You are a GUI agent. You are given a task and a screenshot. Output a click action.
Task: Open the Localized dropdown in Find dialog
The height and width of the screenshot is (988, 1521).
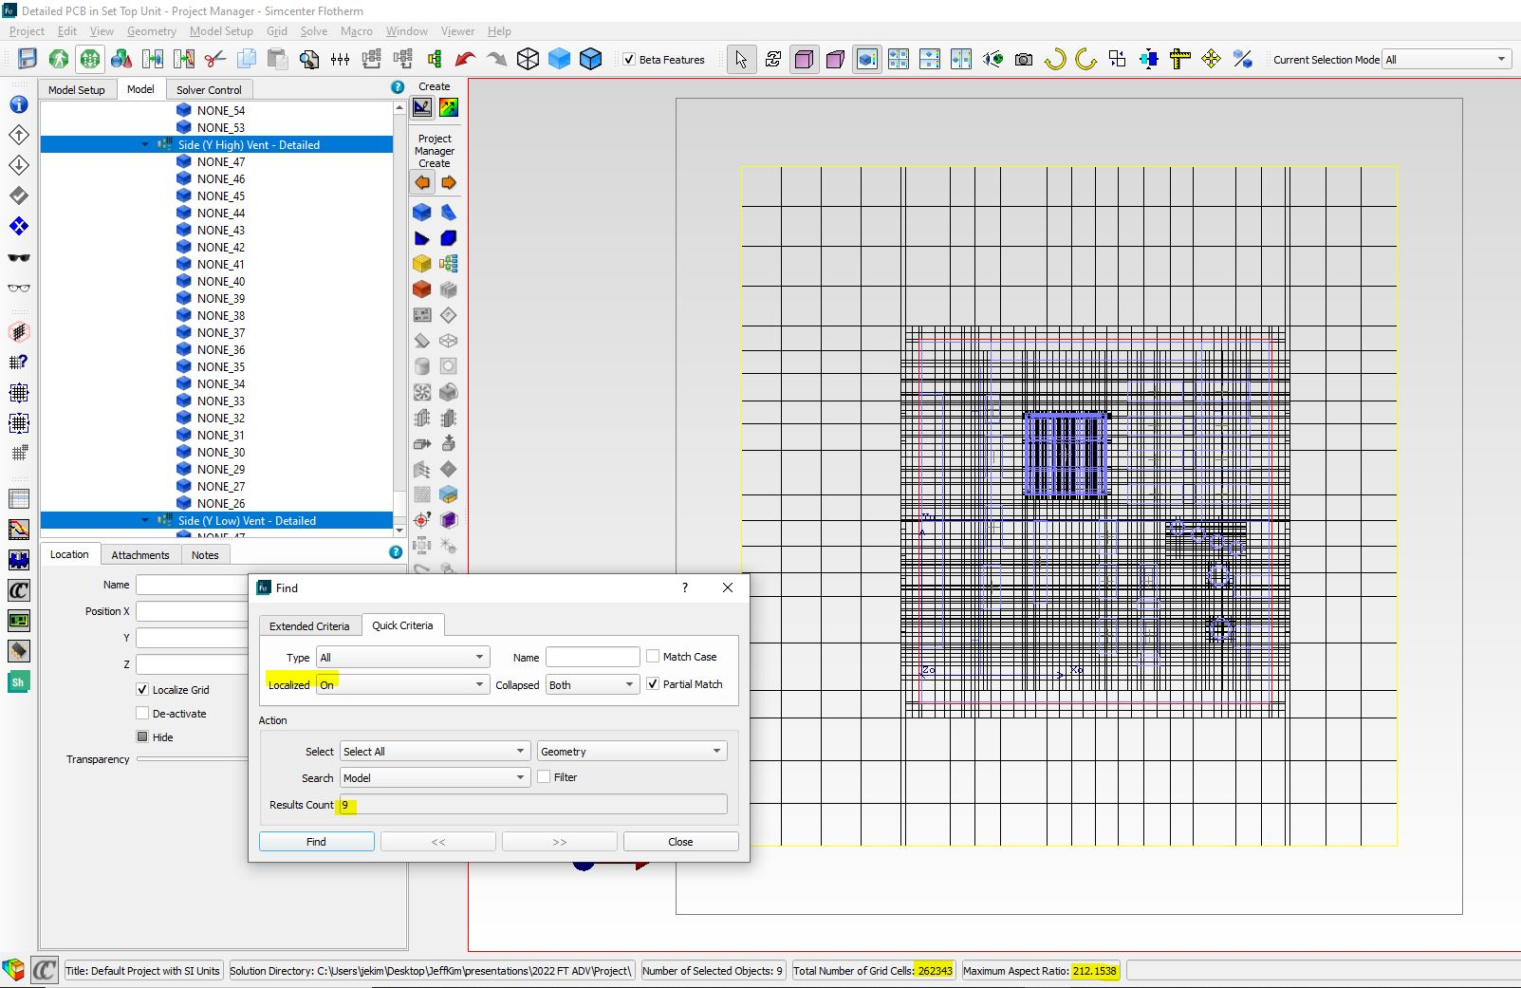tap(402, 684)
